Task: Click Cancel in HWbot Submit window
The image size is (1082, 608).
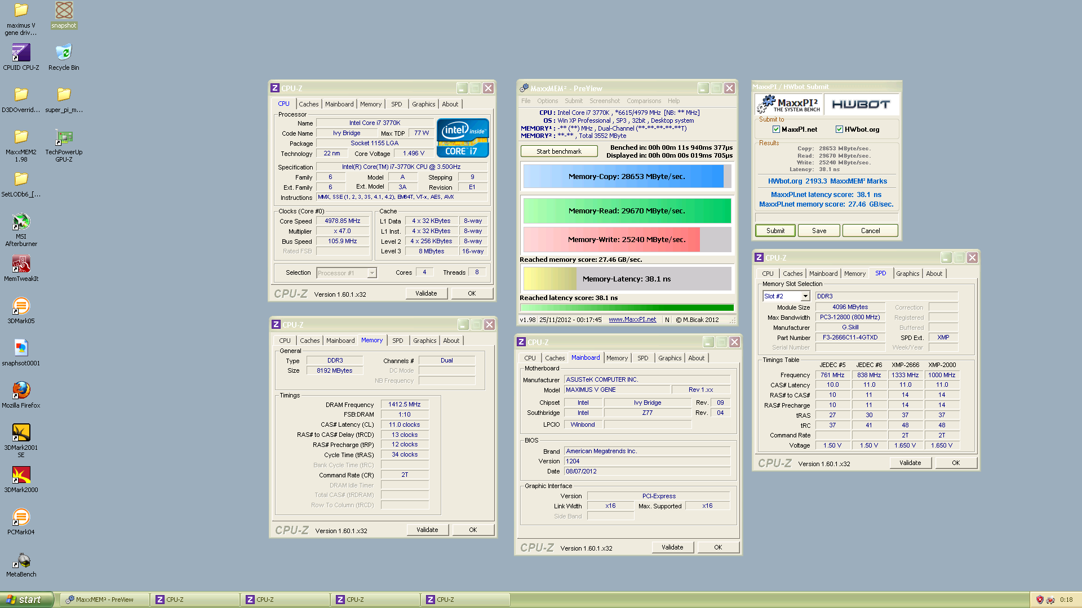Action: point(870,231)
